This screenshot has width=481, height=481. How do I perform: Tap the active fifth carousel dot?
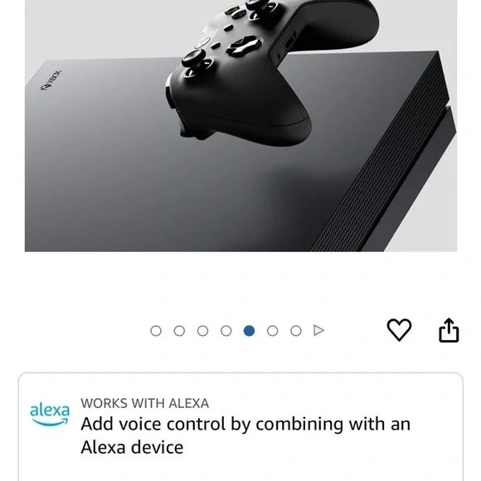(249, 331)
